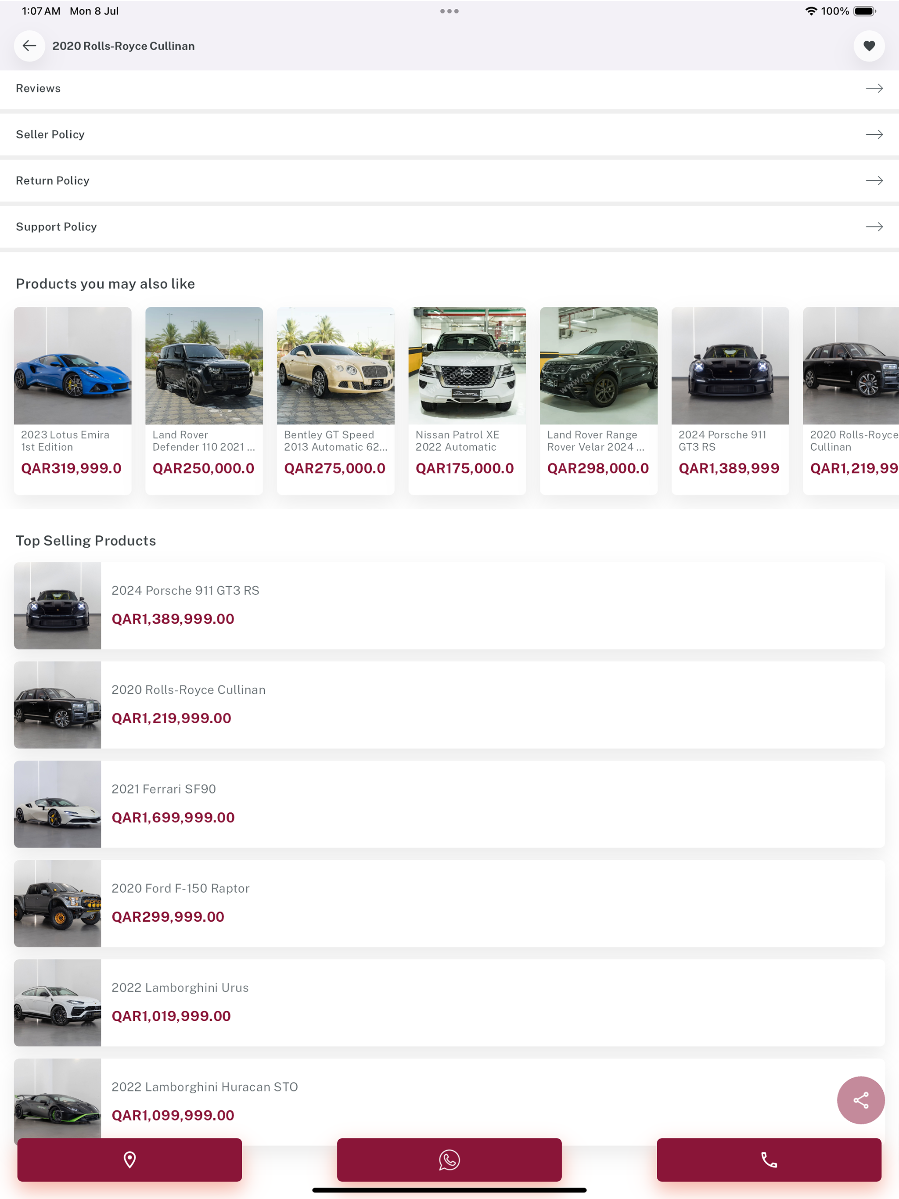Image resolution: width=899 pixels, height=1199 pixels.
Task: Open Porsche 911 GT3 RS carousel card image
Action: (x=730, y=366)
